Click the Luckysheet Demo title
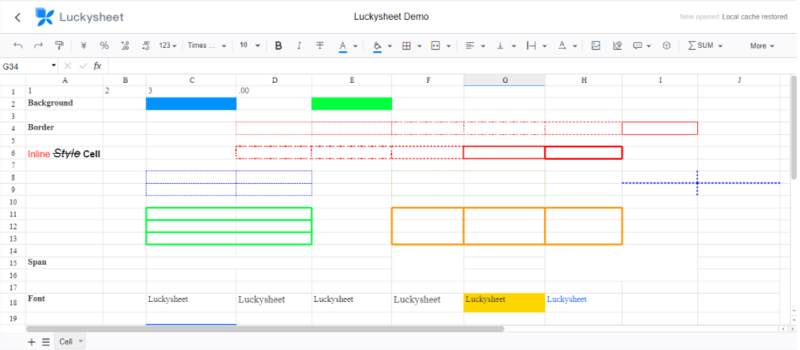This screenshot has height=350, width=800. (x=391, y=17)
